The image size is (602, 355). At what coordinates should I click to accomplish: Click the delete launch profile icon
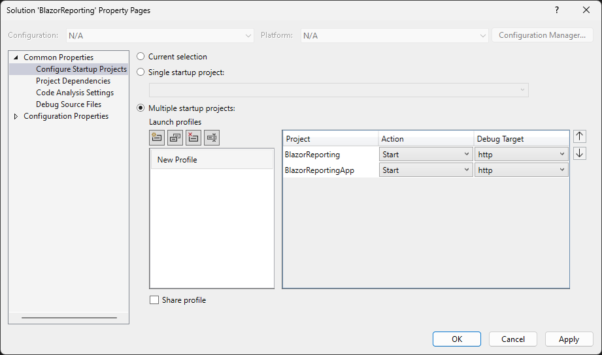tap(193, 137)
